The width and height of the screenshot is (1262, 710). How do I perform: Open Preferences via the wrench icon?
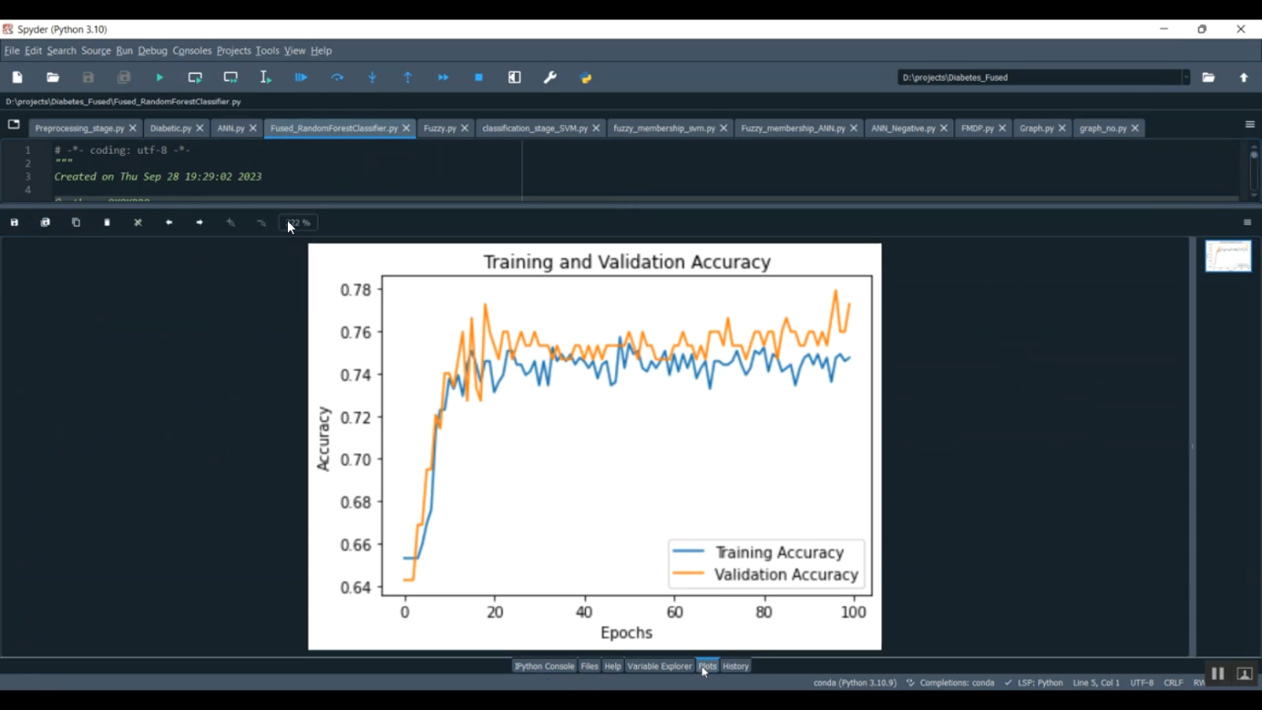point(550,77)
